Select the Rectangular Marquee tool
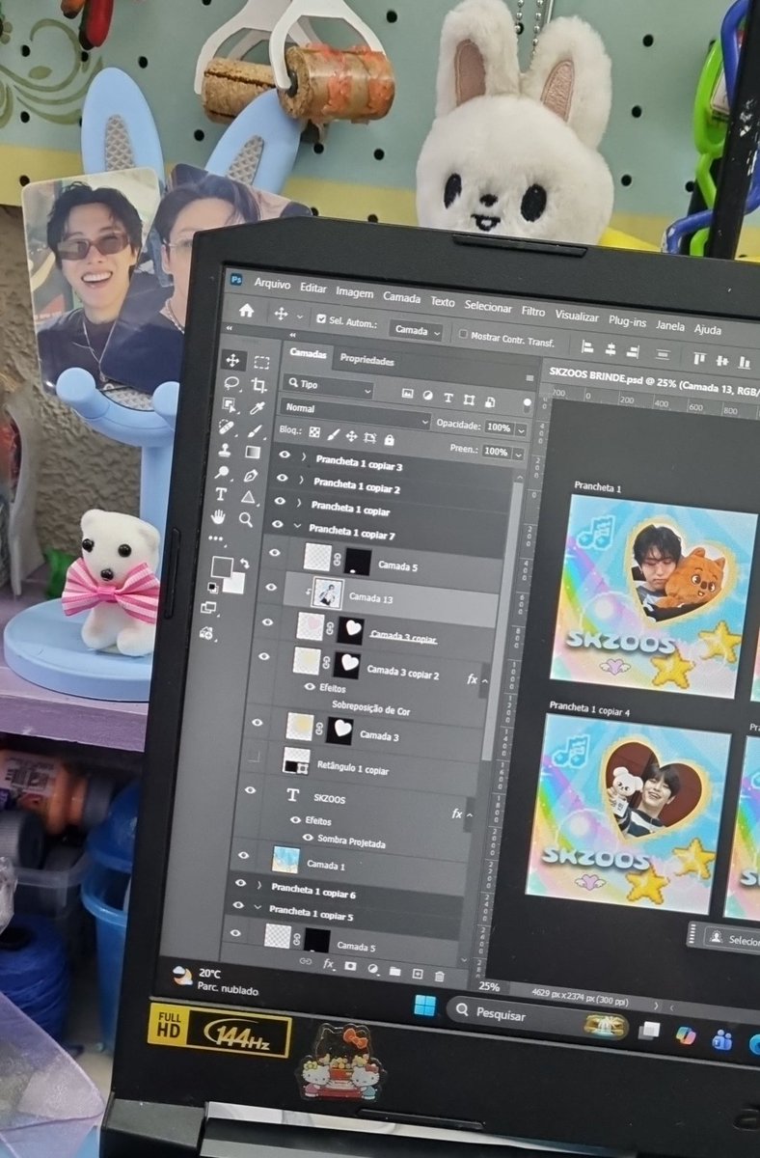760x1158 pixels. click(x=260, y=363)
